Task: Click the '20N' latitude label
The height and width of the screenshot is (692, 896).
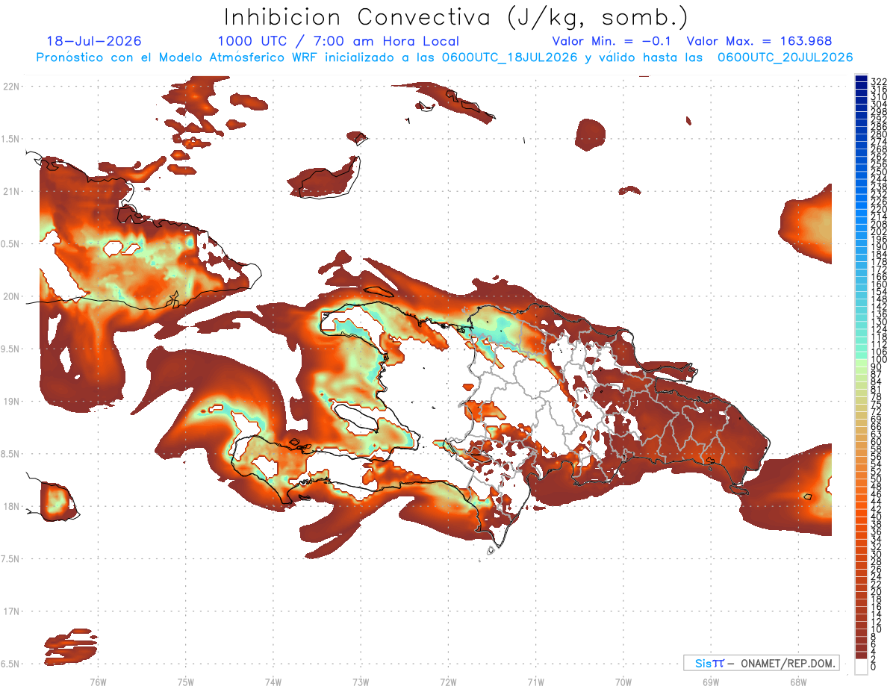Action: click(11, 296)
